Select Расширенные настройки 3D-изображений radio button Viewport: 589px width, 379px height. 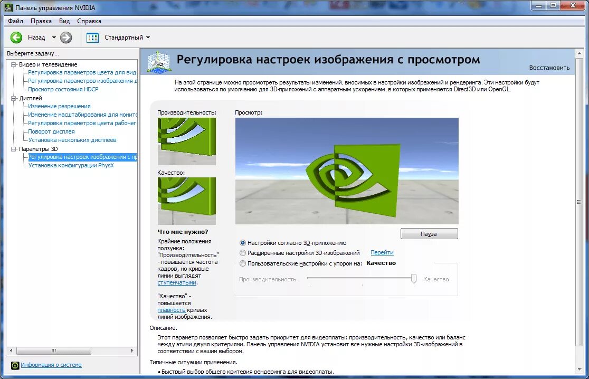coord(243,253)
